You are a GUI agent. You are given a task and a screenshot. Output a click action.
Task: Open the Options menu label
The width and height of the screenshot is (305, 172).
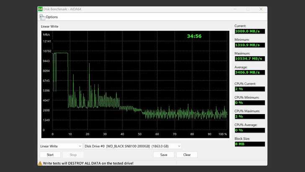click(x=52, y=17)
